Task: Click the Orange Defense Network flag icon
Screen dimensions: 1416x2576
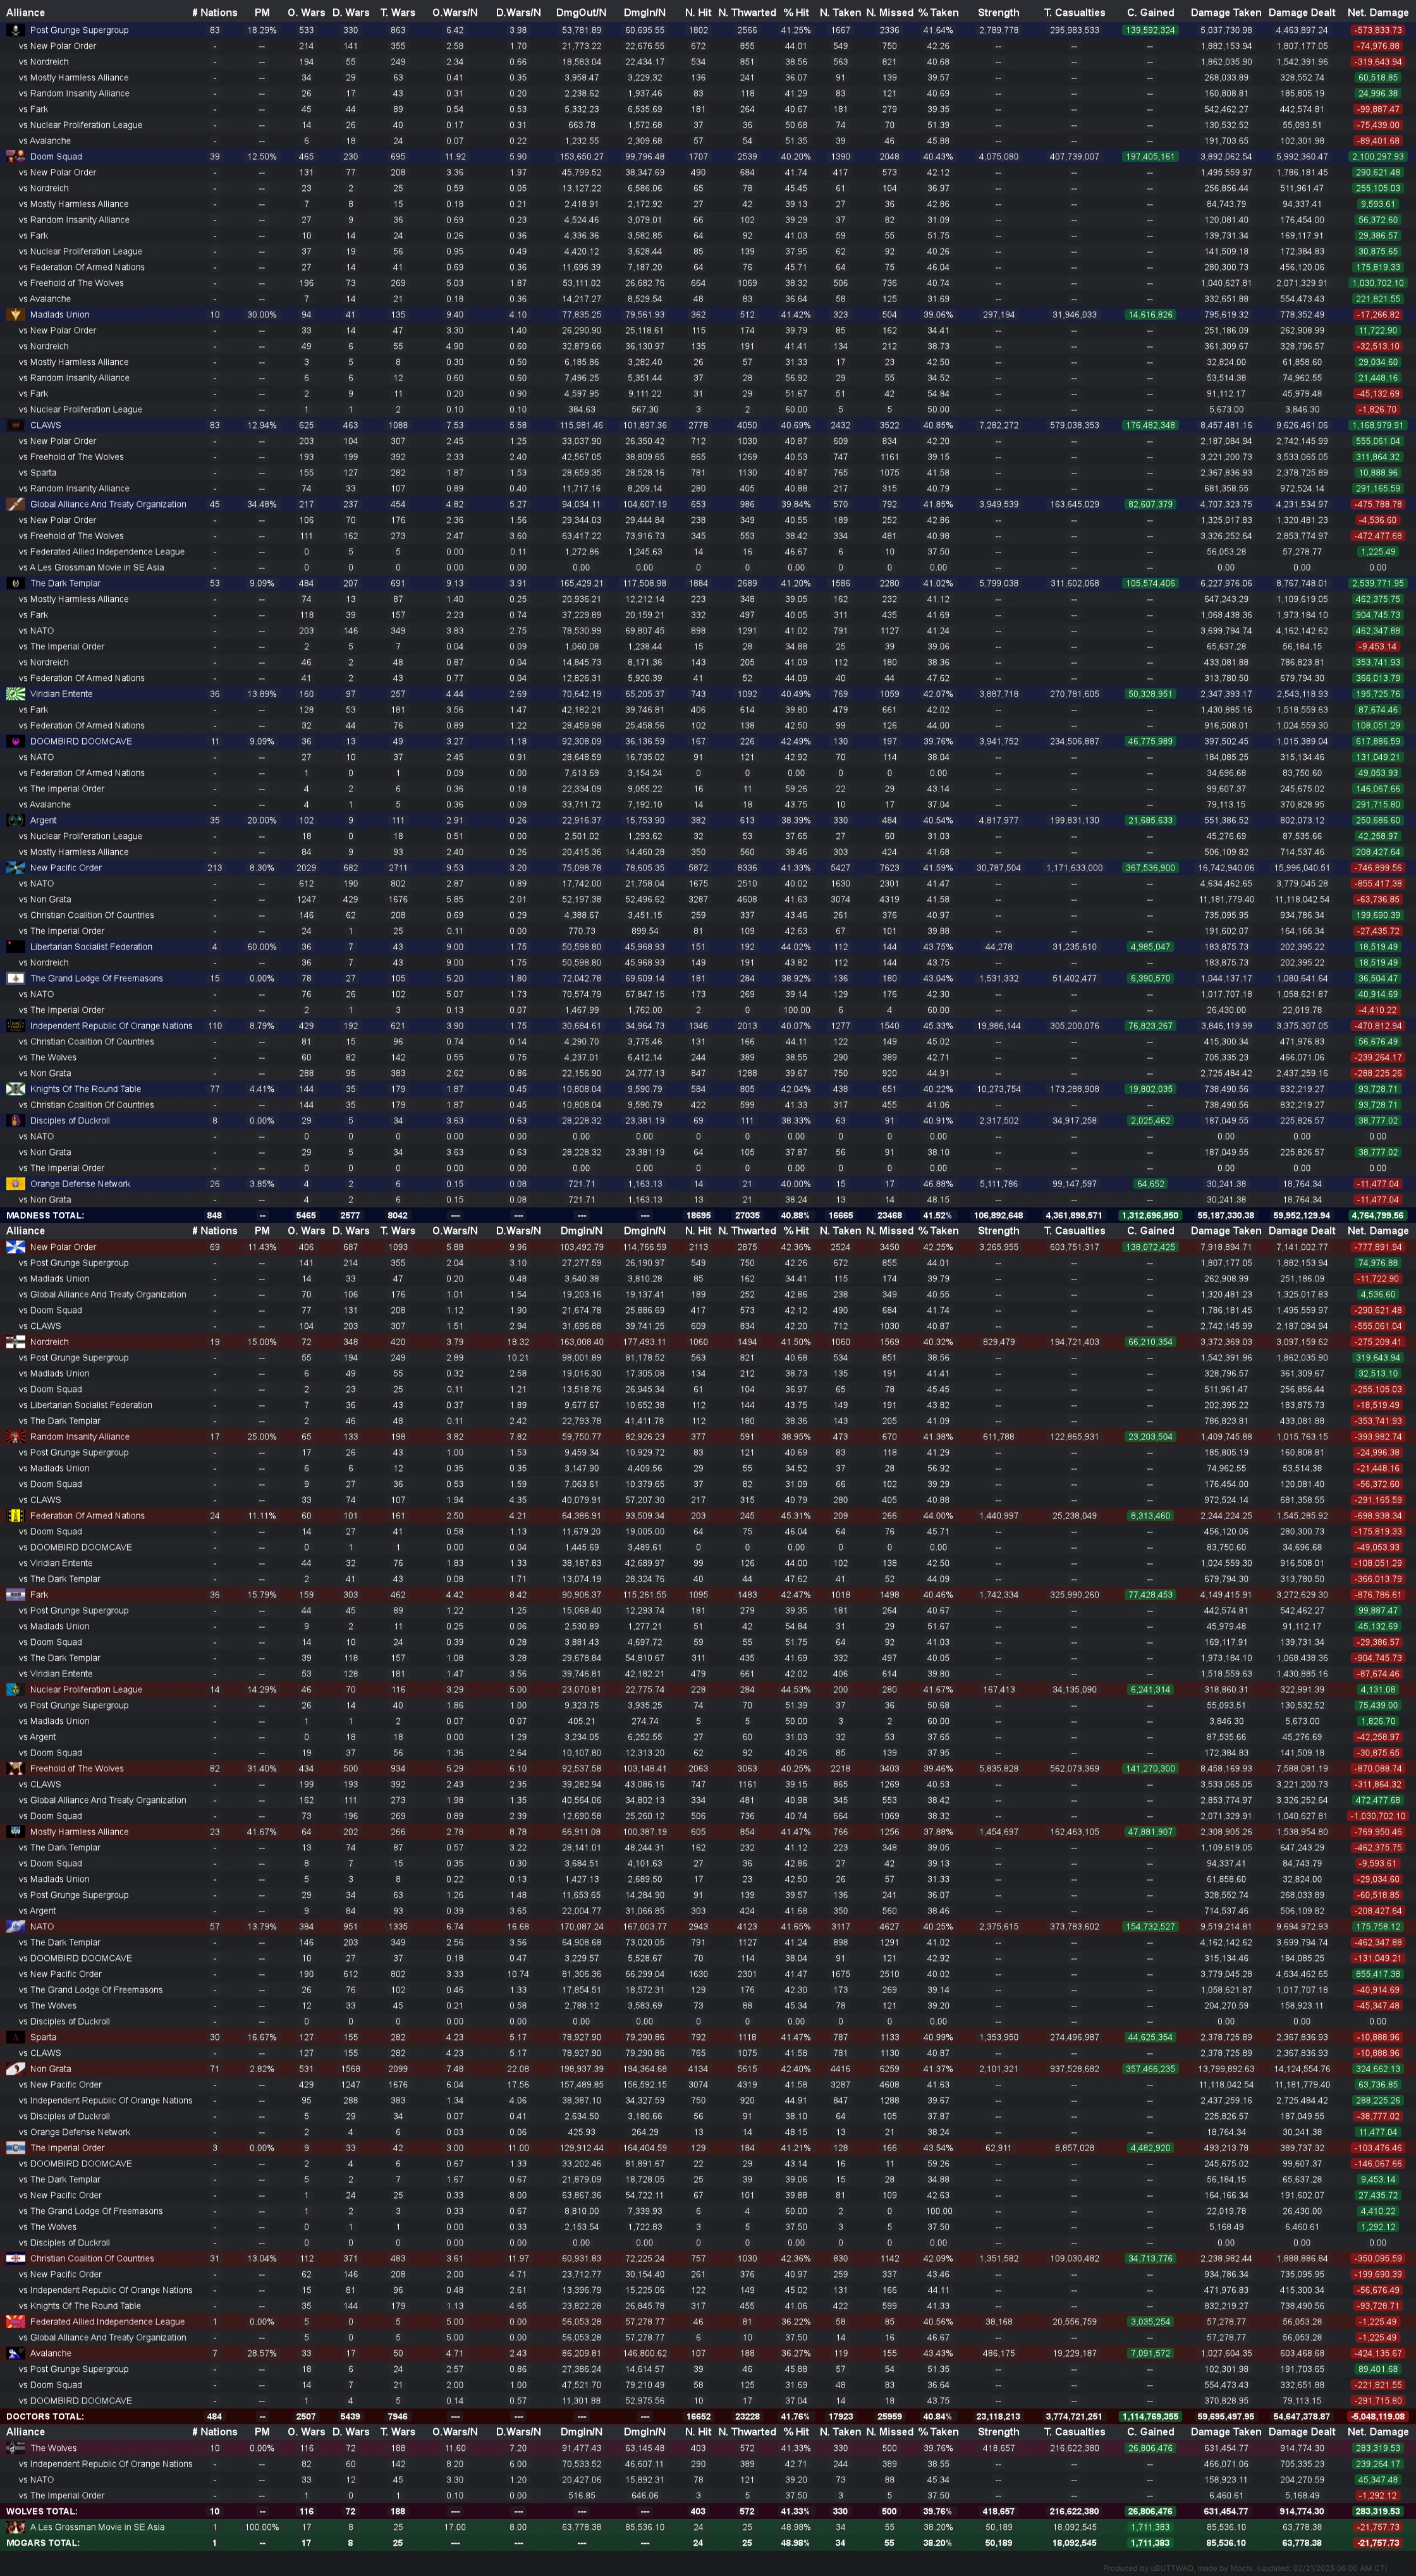Action: [16, 1184]
